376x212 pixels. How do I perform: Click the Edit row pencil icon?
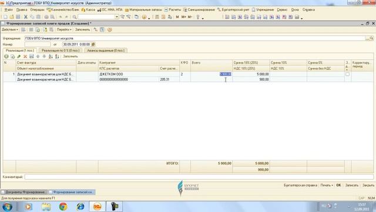tap(19, 57)
